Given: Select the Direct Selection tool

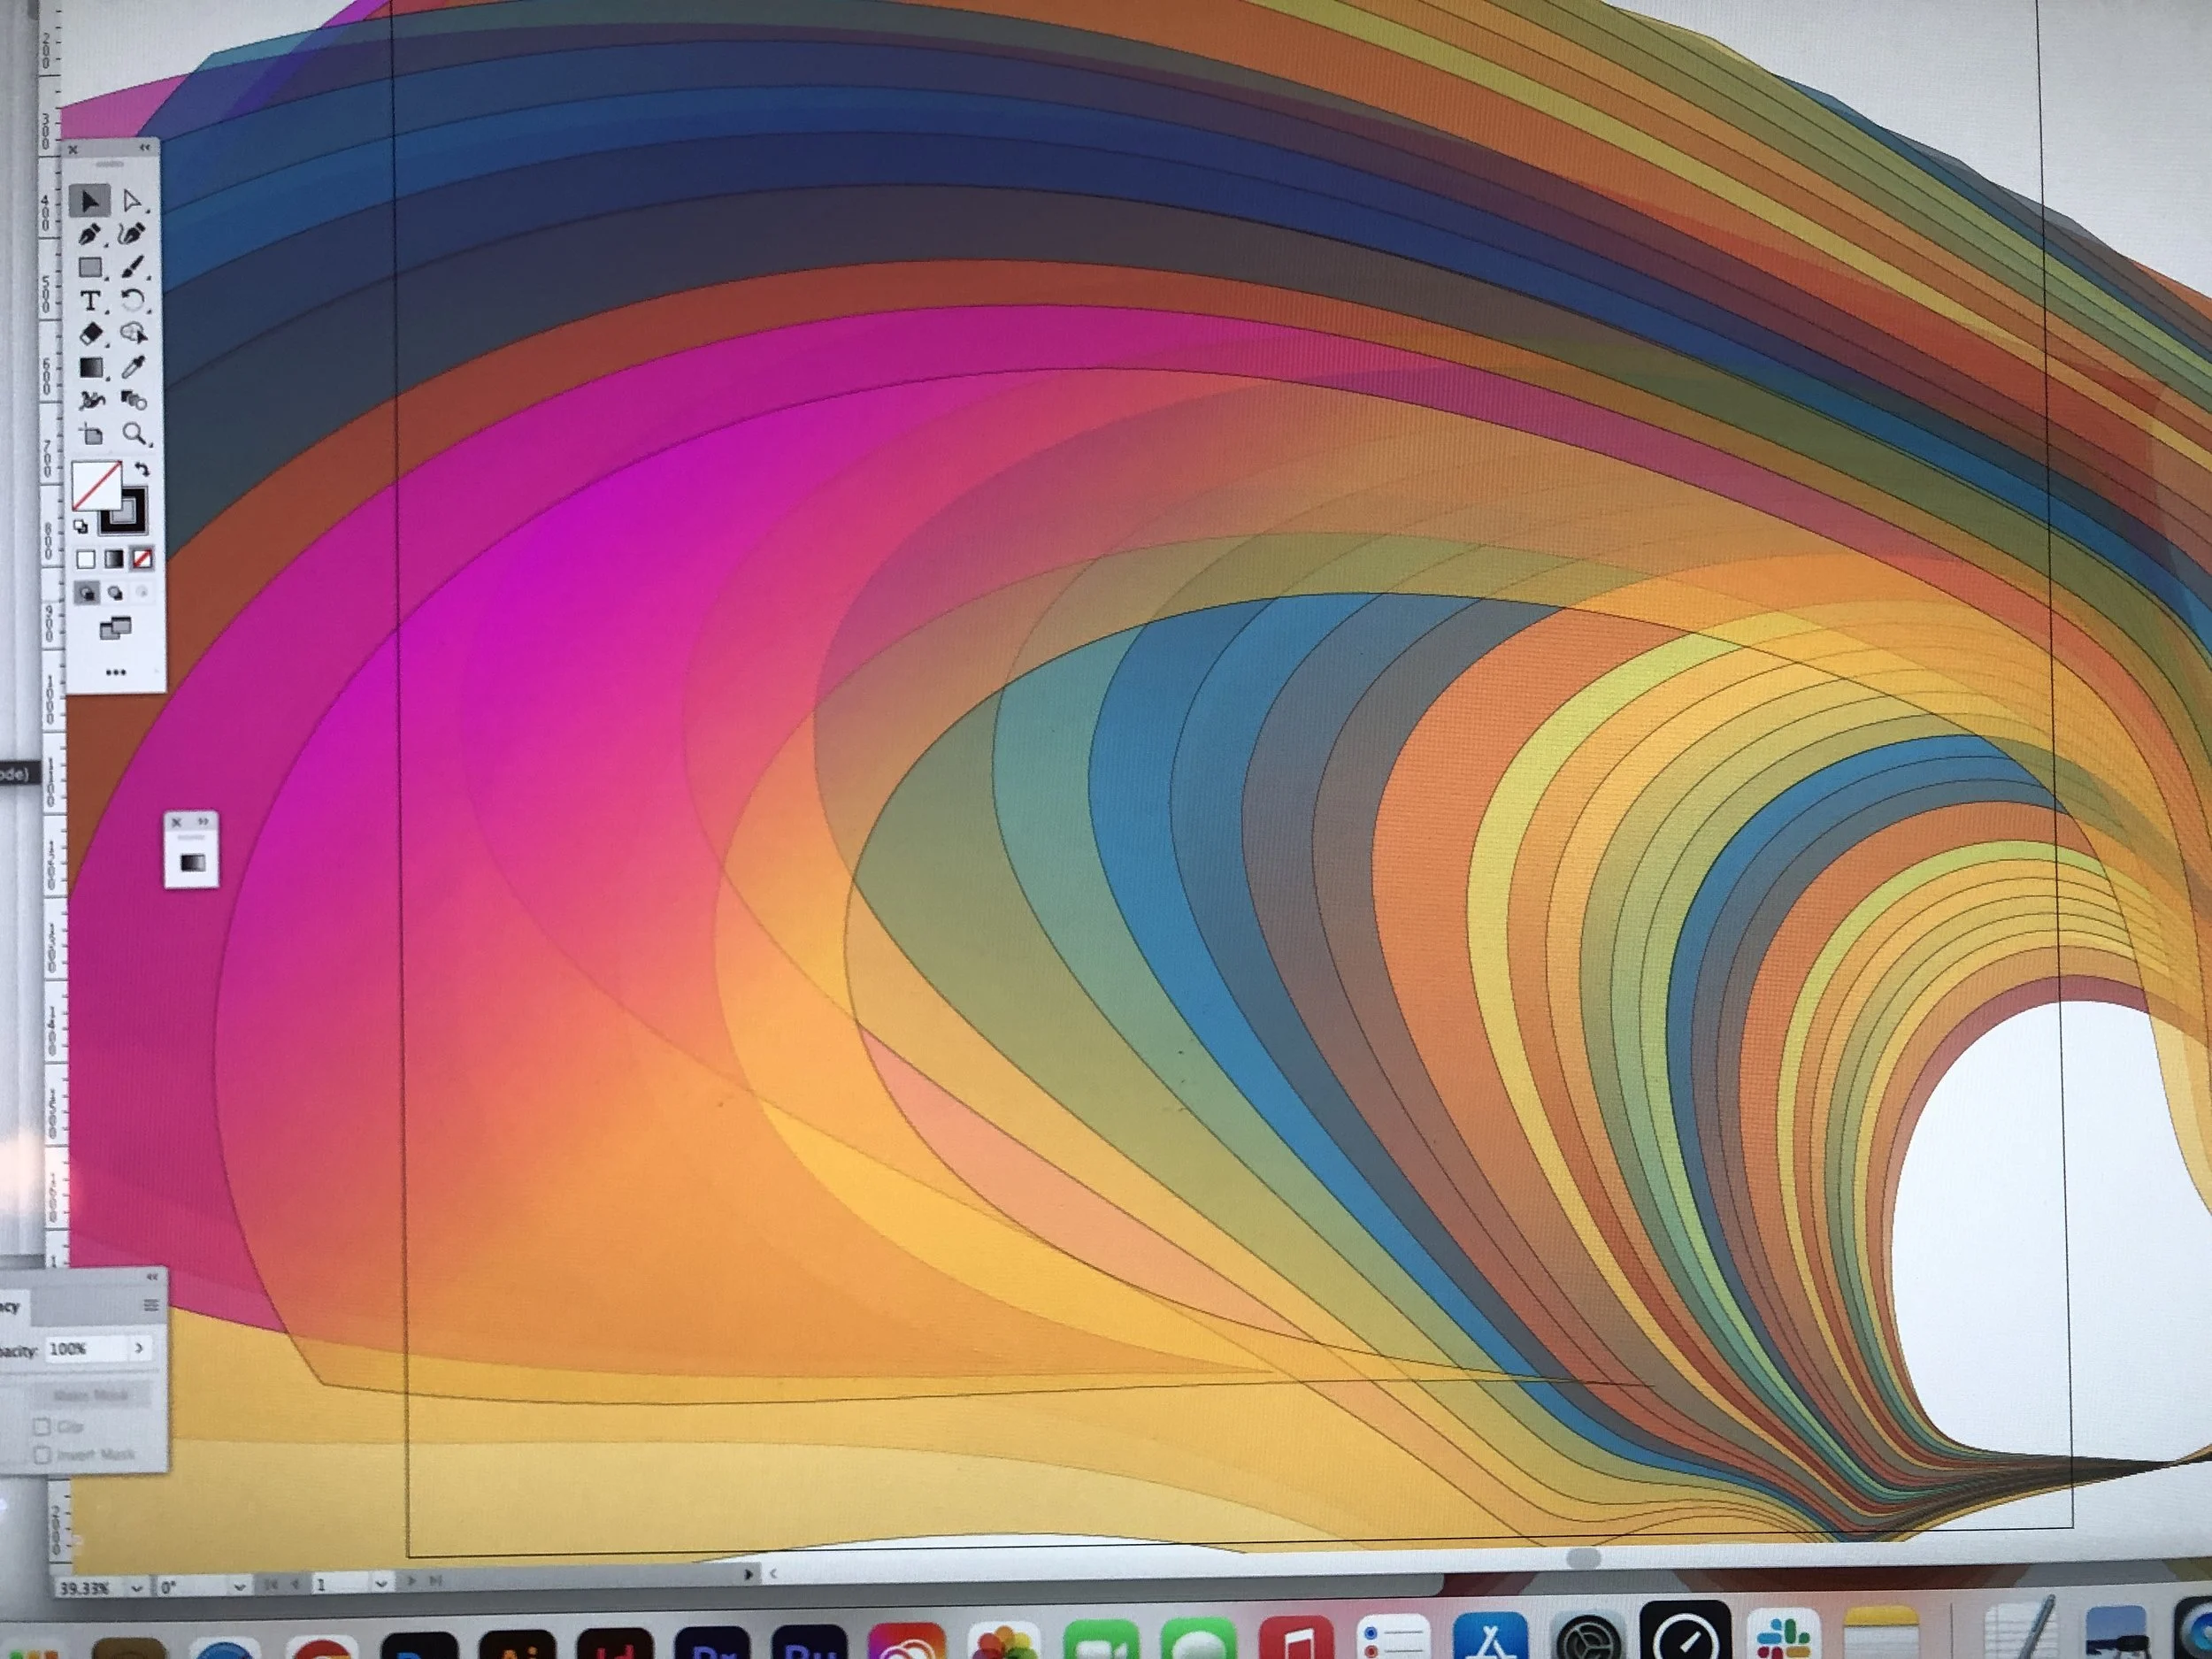Looking at the screenshot, I should (131, 202).
